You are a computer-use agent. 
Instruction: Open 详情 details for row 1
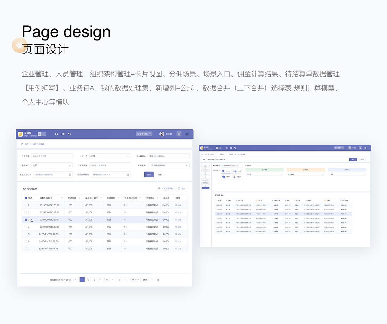178,205
